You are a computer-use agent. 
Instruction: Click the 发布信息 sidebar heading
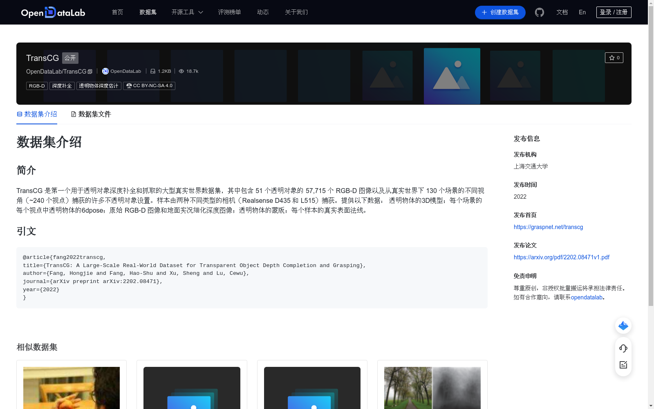527,139
